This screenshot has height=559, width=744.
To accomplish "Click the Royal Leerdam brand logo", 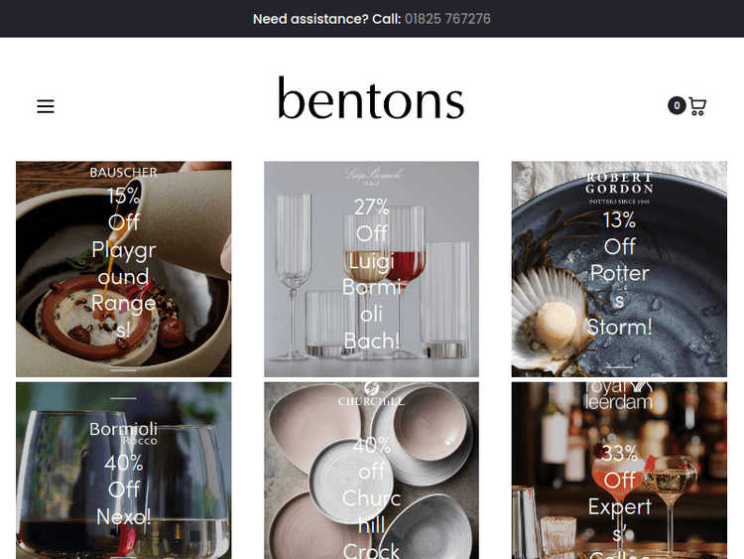I will tap(619, 396).
